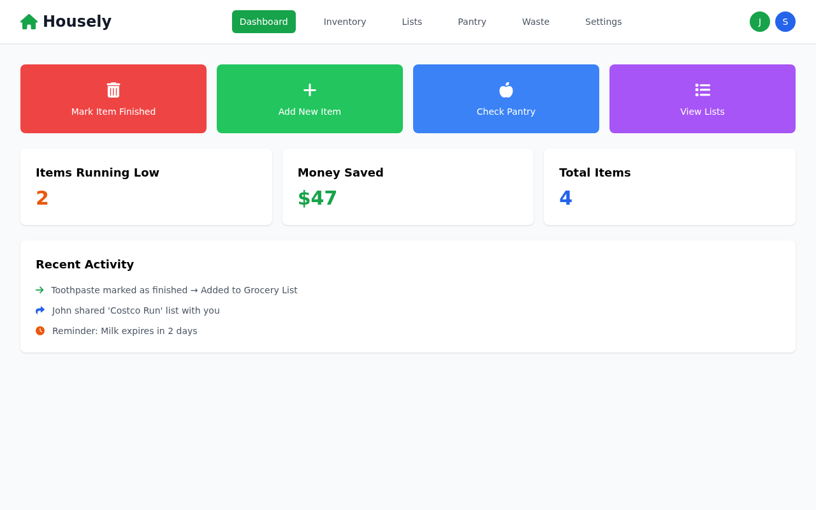Click the green arrow beside Toothpaste activity
This screenshot has width=816, height=510.
click(40, 290)
